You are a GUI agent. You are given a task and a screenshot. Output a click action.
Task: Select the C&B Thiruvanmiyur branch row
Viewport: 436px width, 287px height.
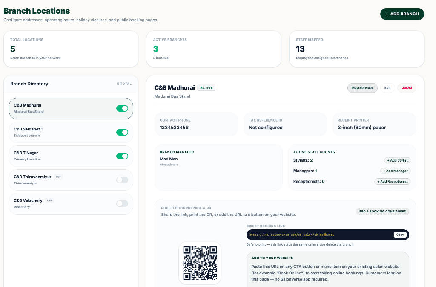[71, 180]
